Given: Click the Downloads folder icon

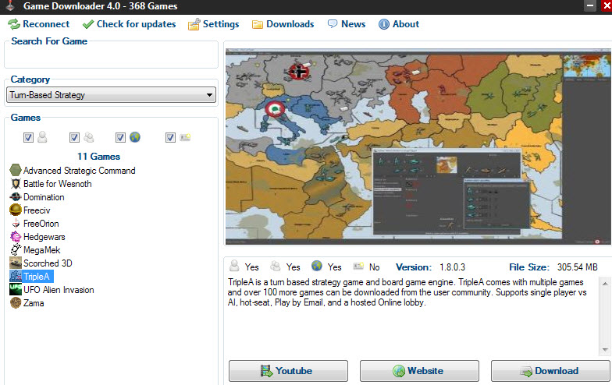Looking at the screenshot, I should point(258,25).
